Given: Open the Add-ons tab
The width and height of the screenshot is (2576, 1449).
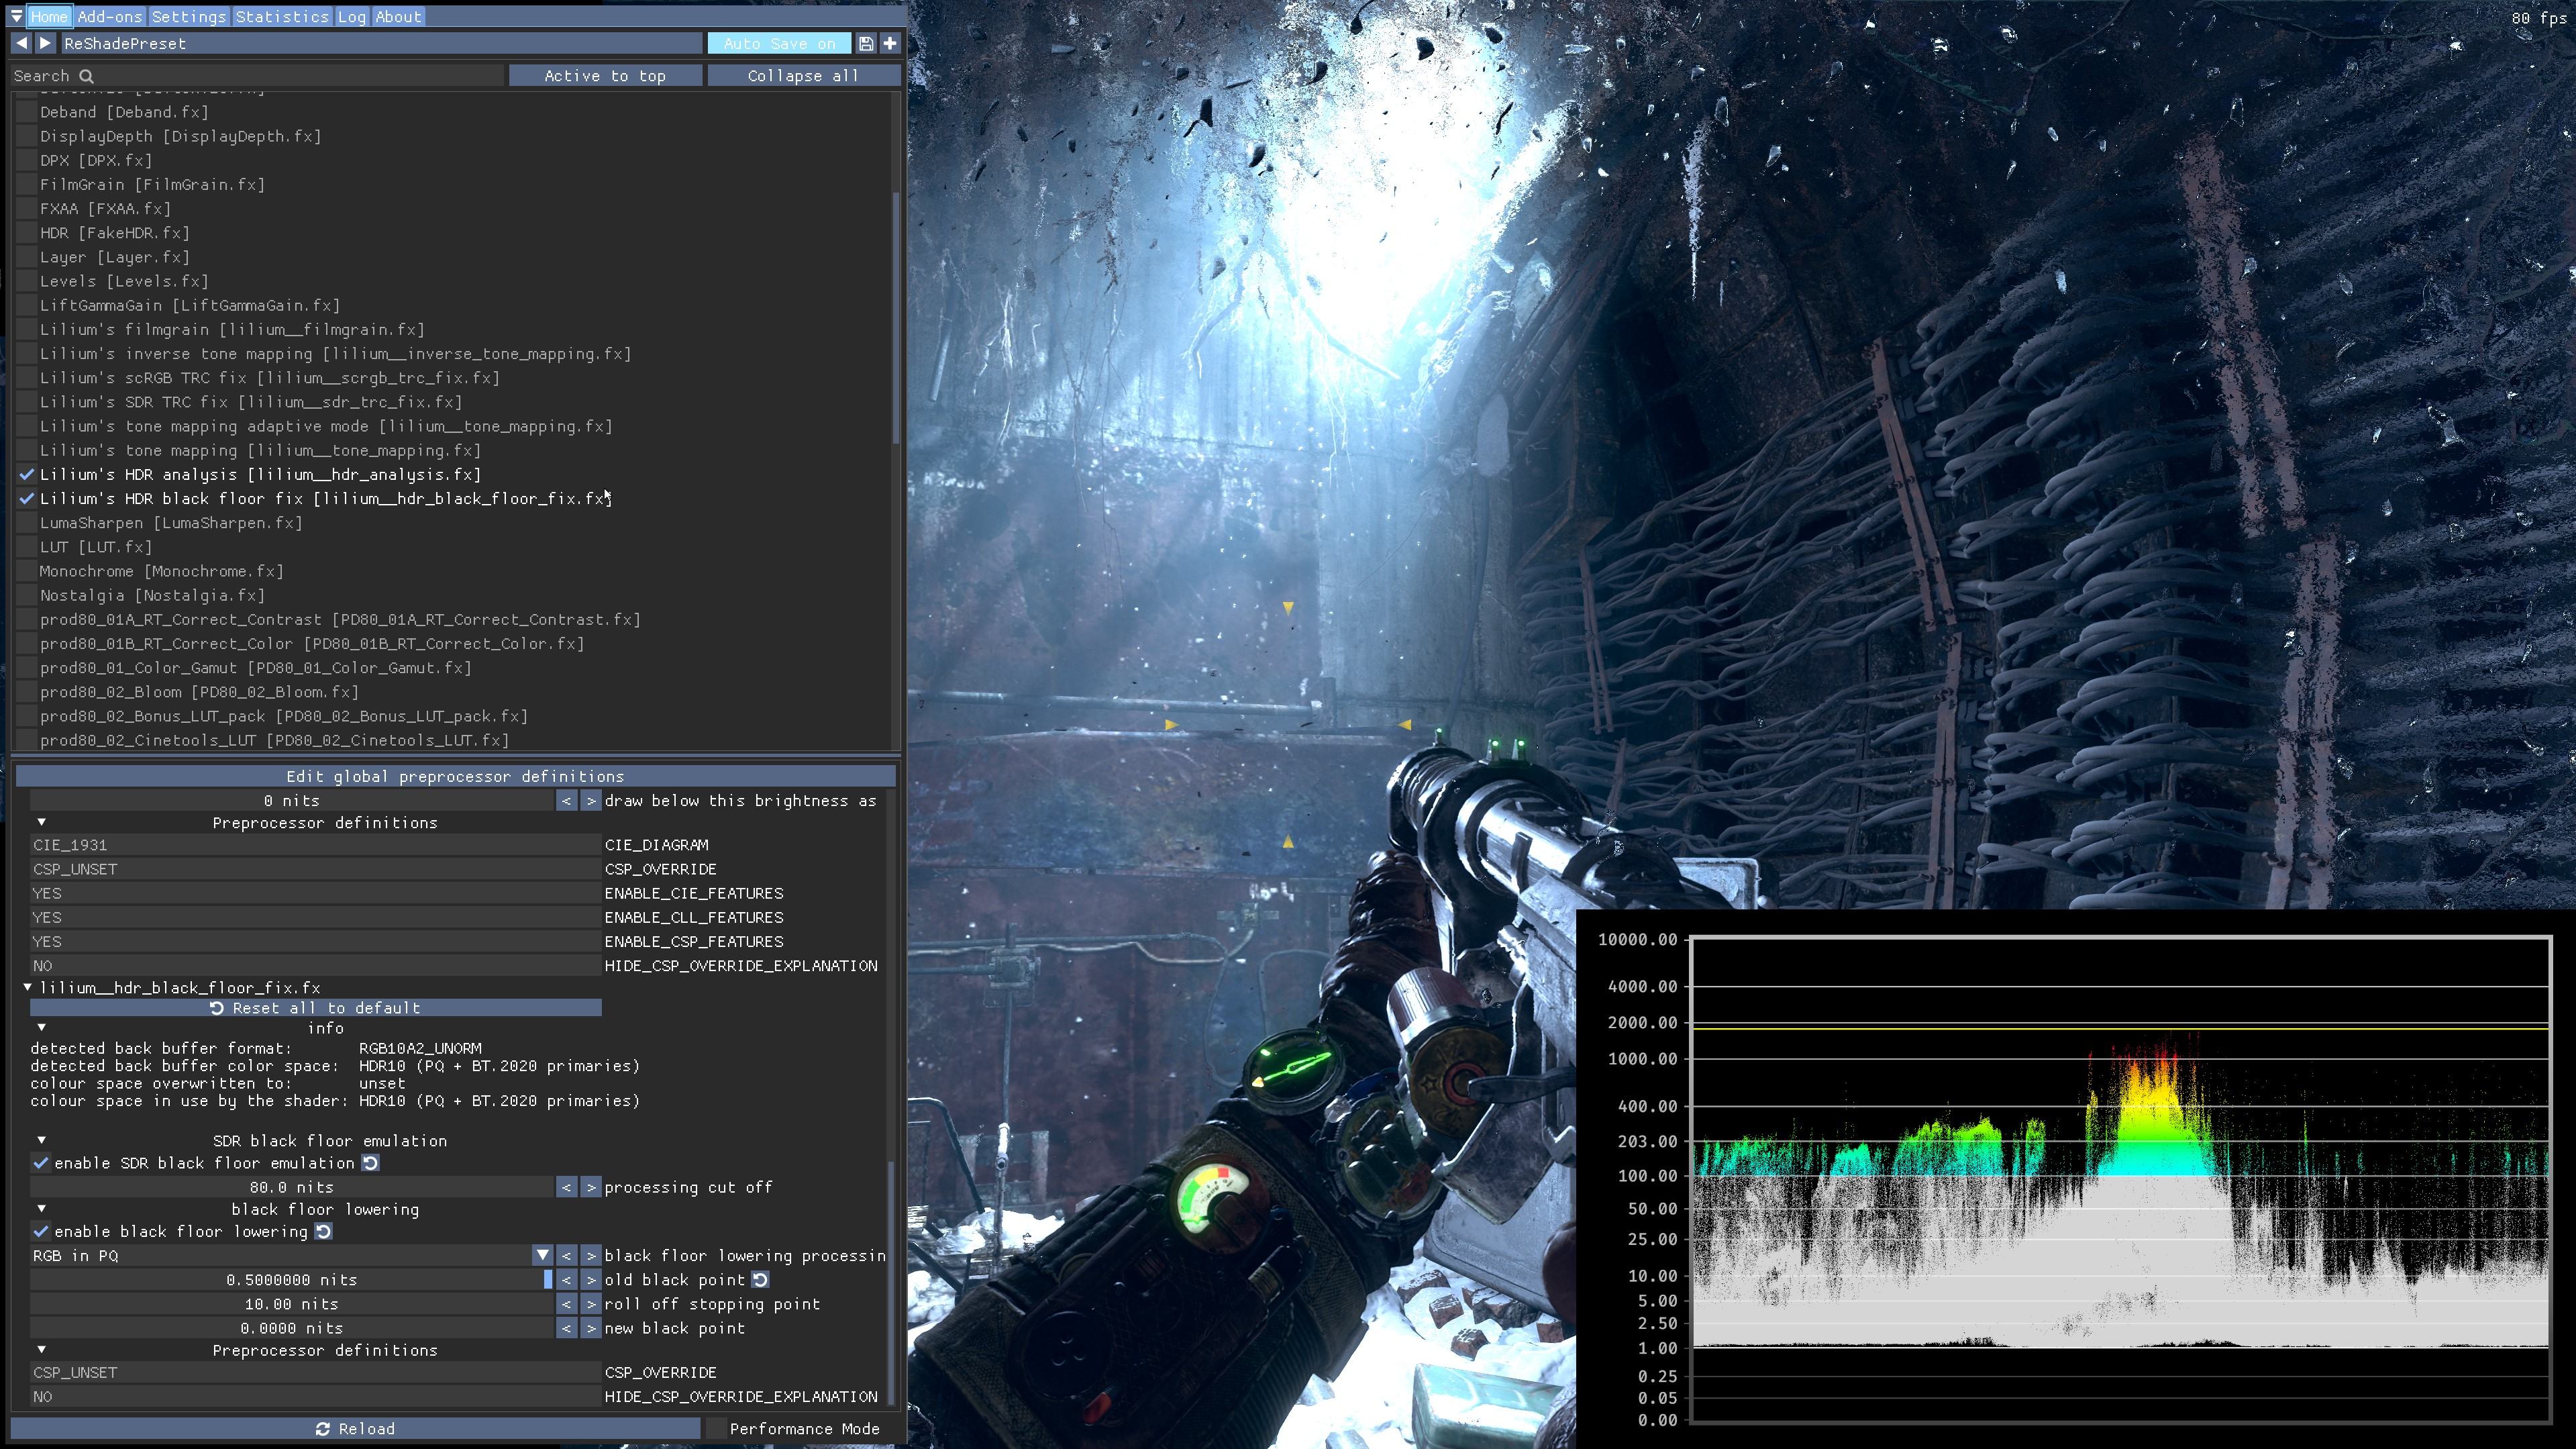Looking at the screenshot, I should click(x=110, y=16).
